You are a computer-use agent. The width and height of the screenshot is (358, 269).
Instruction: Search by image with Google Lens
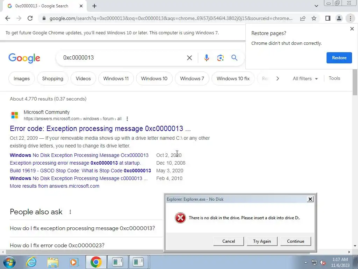pyautogui.click(x=220, y=58)
